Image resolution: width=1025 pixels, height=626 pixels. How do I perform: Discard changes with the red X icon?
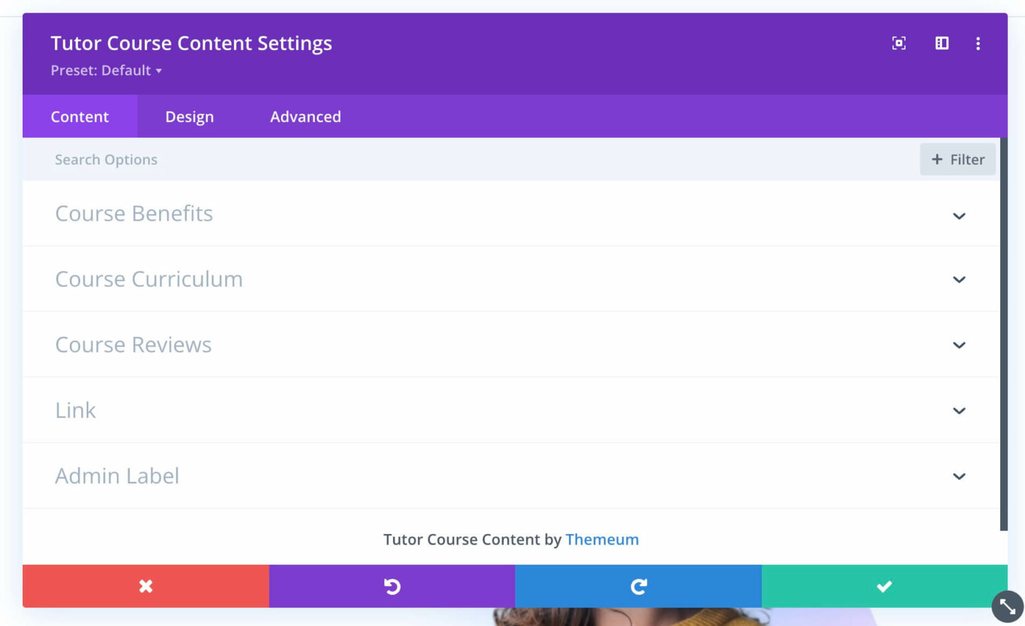[x=145, y=586]
